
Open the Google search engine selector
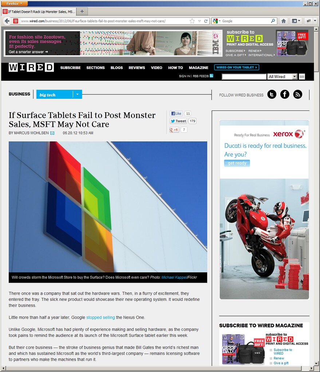tap(217, 21)
